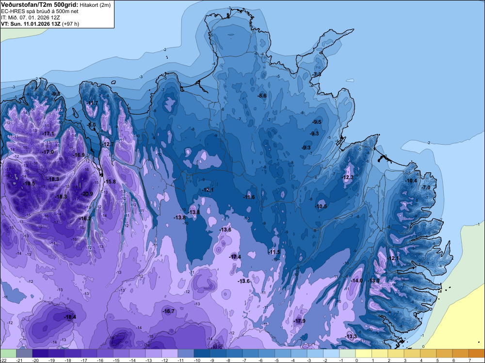Click the -10.4 temperature label
The height and width of the screenshot is (363, 485).
point(411,181)
